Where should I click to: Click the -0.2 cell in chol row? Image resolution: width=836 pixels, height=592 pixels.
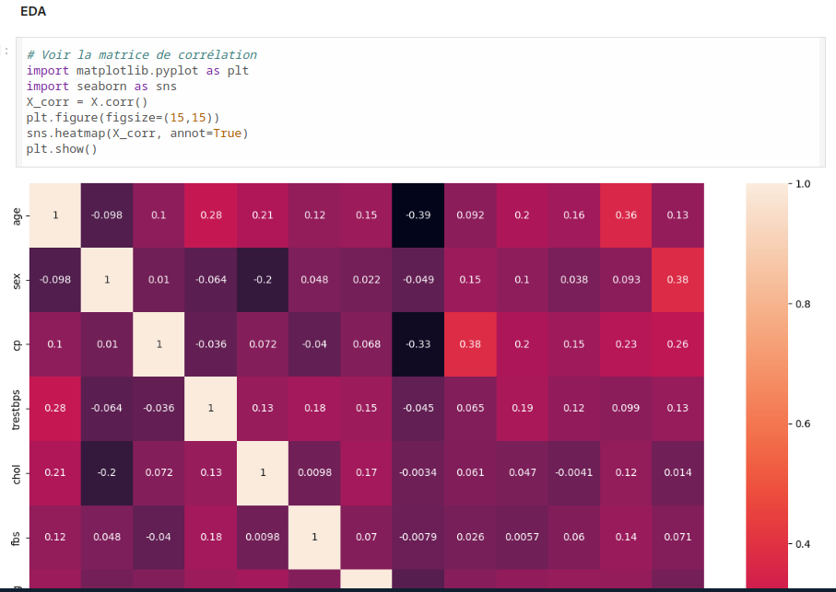107,473
